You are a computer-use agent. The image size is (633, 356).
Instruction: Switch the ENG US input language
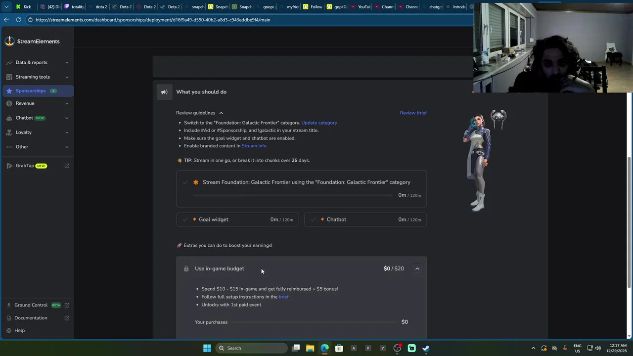click(x=578, y=348)
